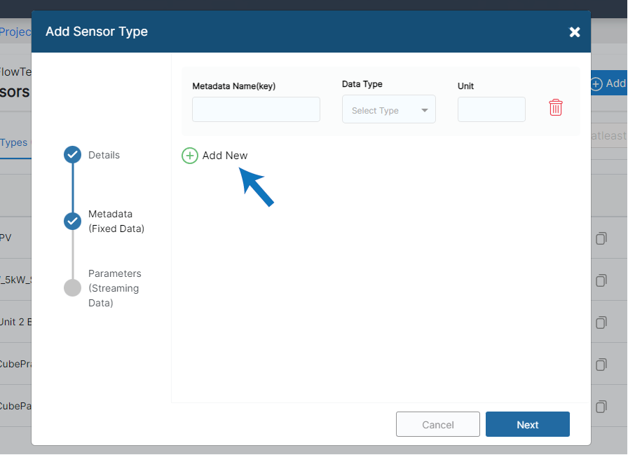Click the completed checkmark on the Details step
The image size is (628, 455).
coord(72,155)
